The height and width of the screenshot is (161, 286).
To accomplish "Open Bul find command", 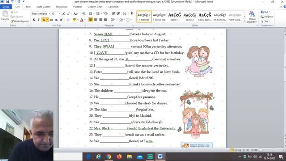I will (x=265, y=12).
